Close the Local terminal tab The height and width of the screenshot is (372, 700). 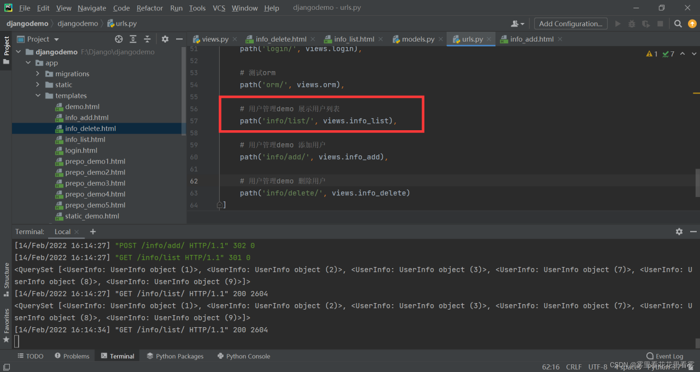click(x=76, y=232)
